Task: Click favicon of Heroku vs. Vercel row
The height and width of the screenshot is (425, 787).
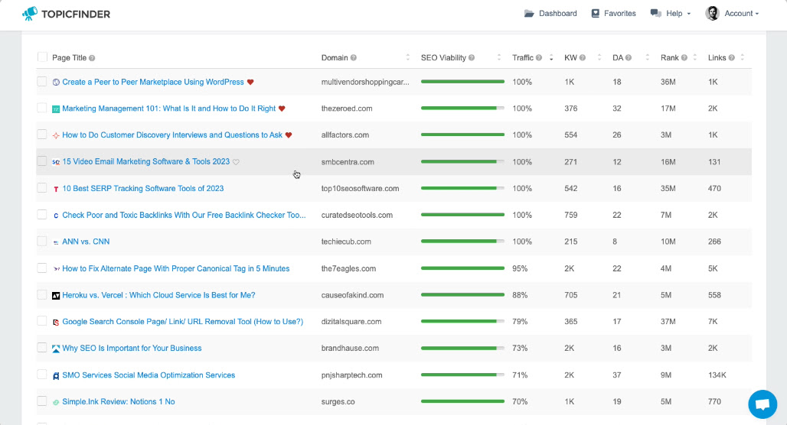Action: (x=56, y=296)
